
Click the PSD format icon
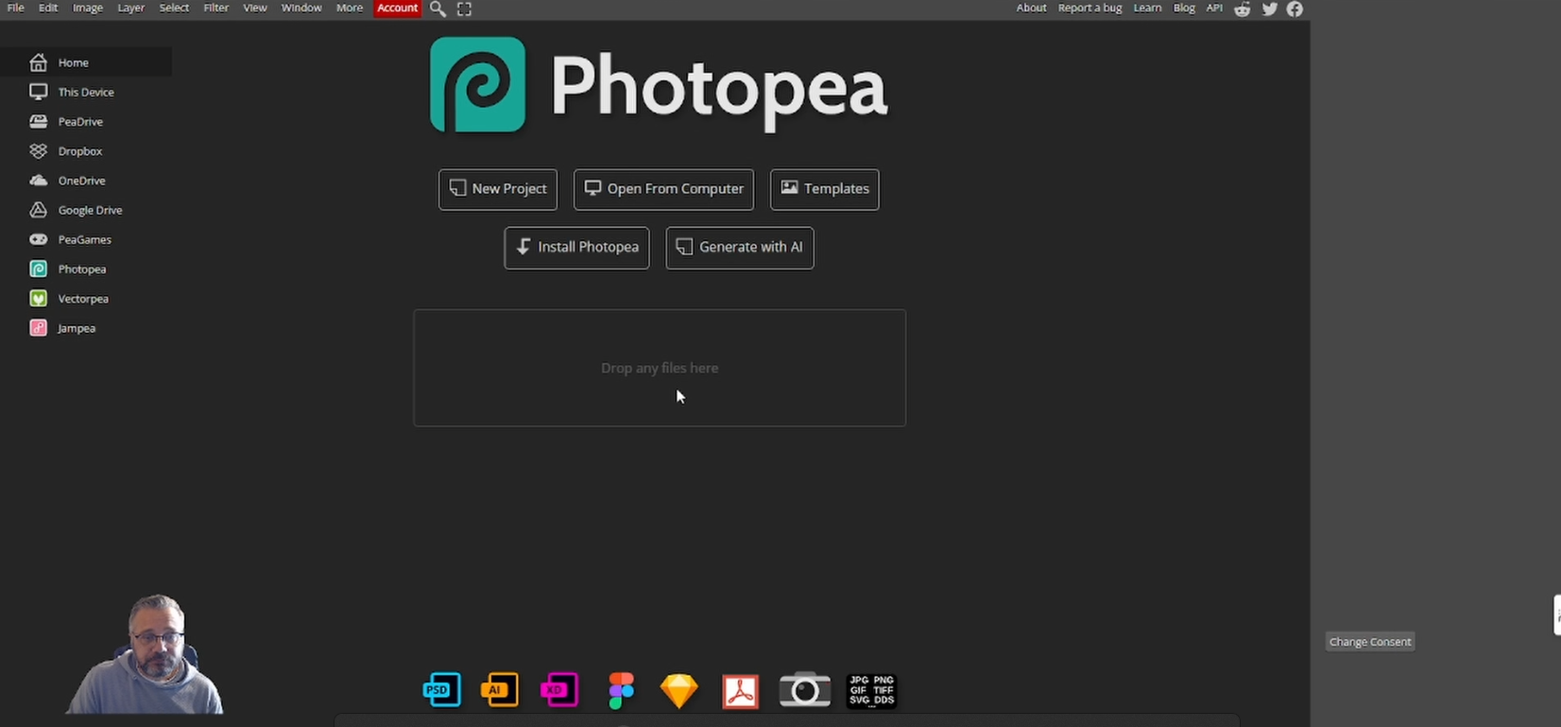coord(442,690)
